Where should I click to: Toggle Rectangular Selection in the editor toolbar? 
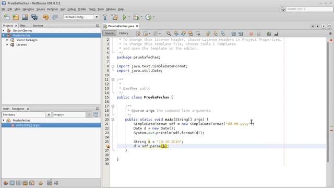tap(198, 33)
